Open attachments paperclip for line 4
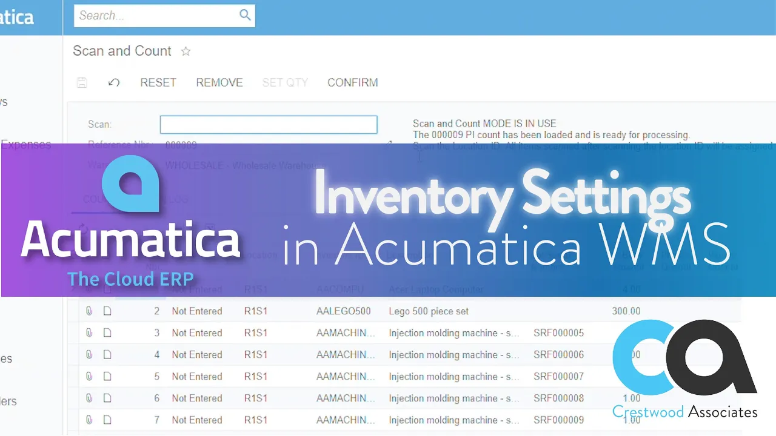This screenshot has width=776, height=436. coord(89,355)
